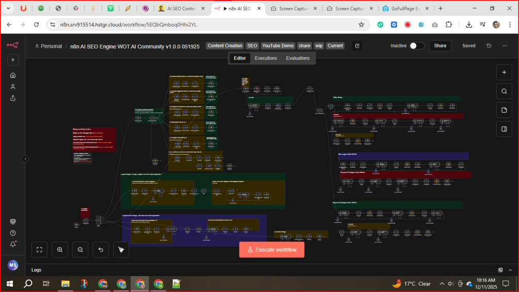This screenshot has height=292, width=519.
Task: Open the Personal project breadcrumb
Action: coord(49,46)
